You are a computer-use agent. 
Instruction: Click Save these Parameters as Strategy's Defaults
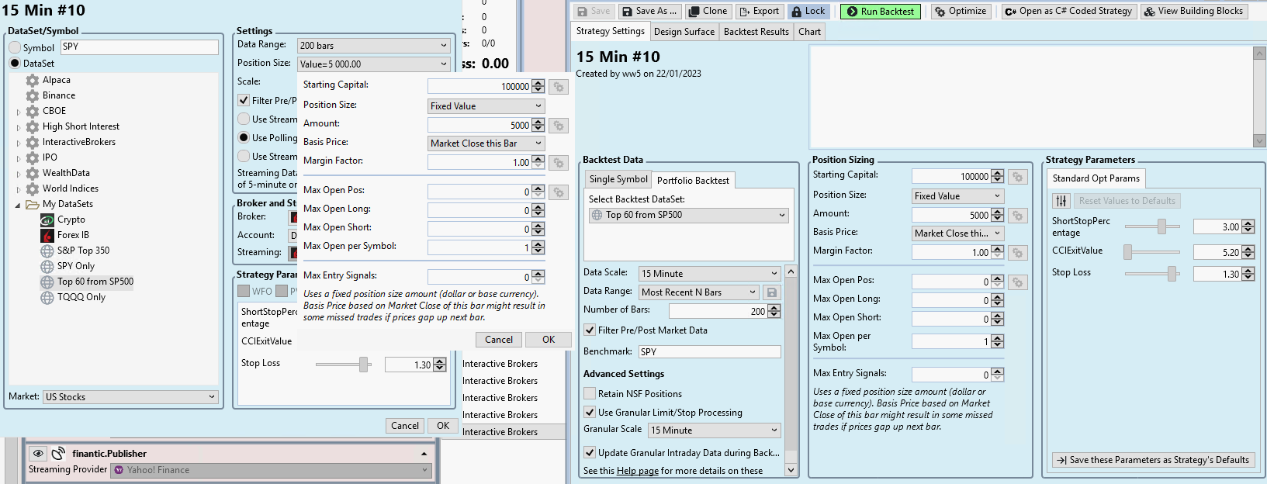click(1153, 460)
